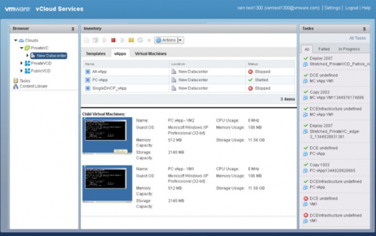
Task: Click the AA vApp row icon
Action: click(x=88, y=72)
